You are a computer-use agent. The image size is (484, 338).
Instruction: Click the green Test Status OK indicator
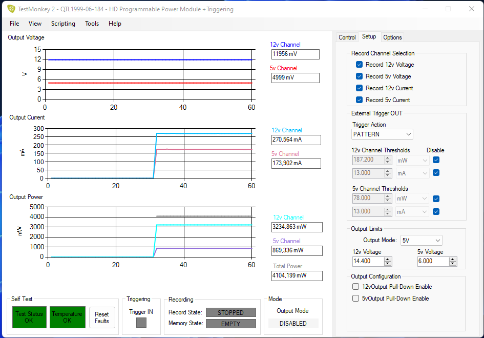pos(29,317)
